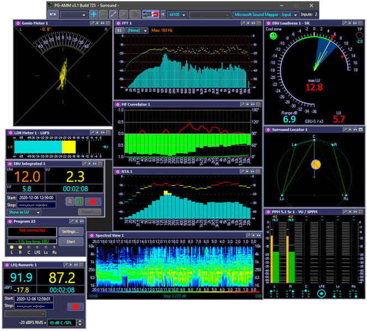Open Program 23 edit pencil icon
This screenshot has width=367, height=331.
[72, 221]
